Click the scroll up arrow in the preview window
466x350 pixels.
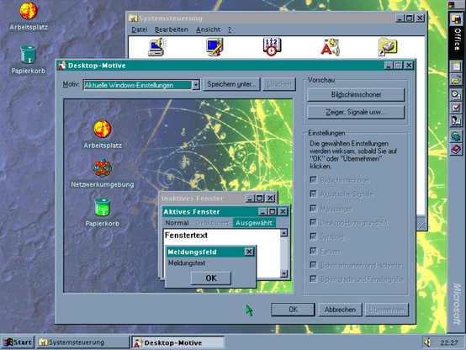[284, 233]
